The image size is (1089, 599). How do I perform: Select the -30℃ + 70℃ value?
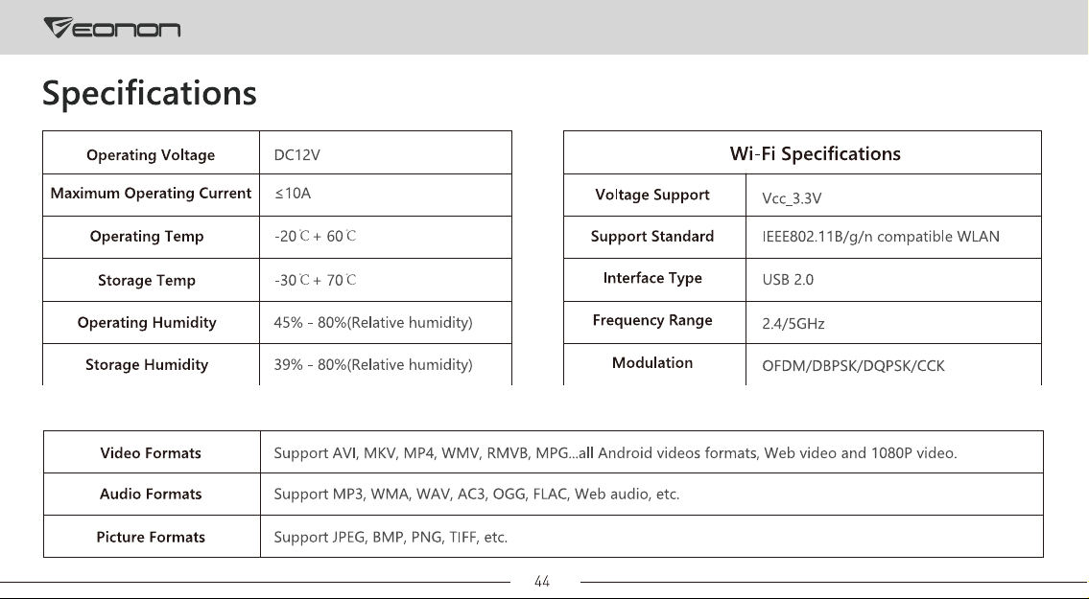(316, 280)
